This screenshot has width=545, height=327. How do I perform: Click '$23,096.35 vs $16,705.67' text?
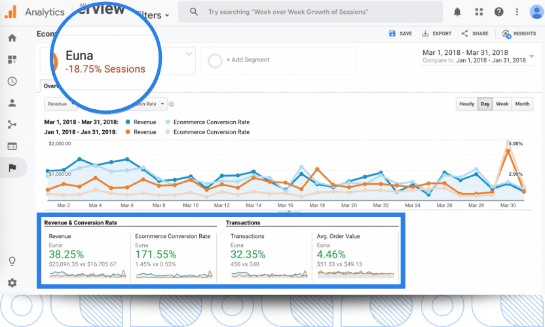tap(83, 264)
